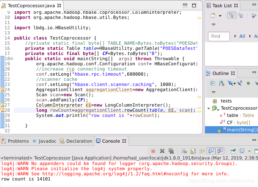Click 'hbase.rpc.timeout' string on line 21
258x187 pixels.
98,74
